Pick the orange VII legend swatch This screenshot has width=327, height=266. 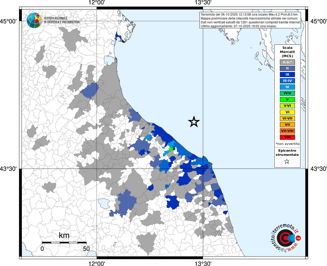(287, 125)
